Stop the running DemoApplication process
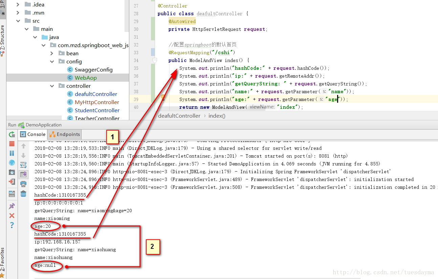 click(x=12, y=144)
